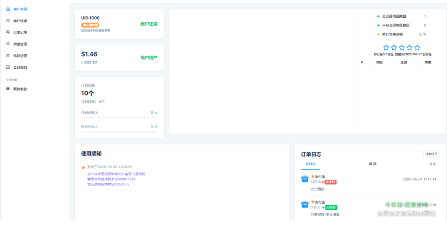Switch to the QQ order log tab
The height and width of the screenshot is (229, 447).
click(x=433, y=164)
